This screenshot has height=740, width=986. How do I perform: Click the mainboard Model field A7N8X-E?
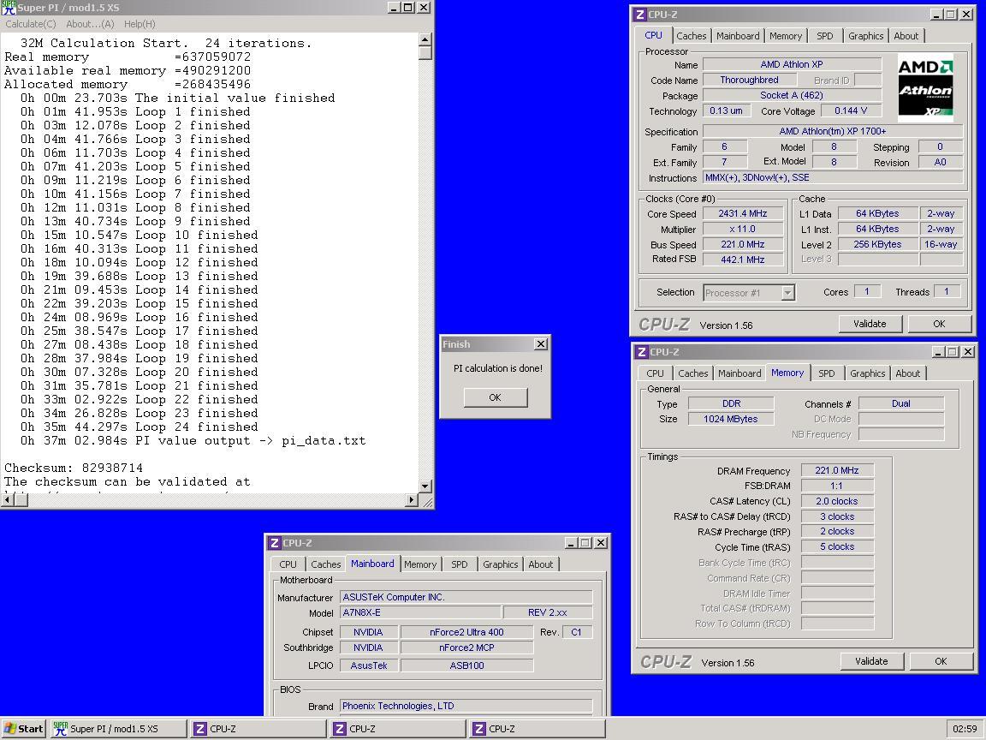tap(420, 613)
